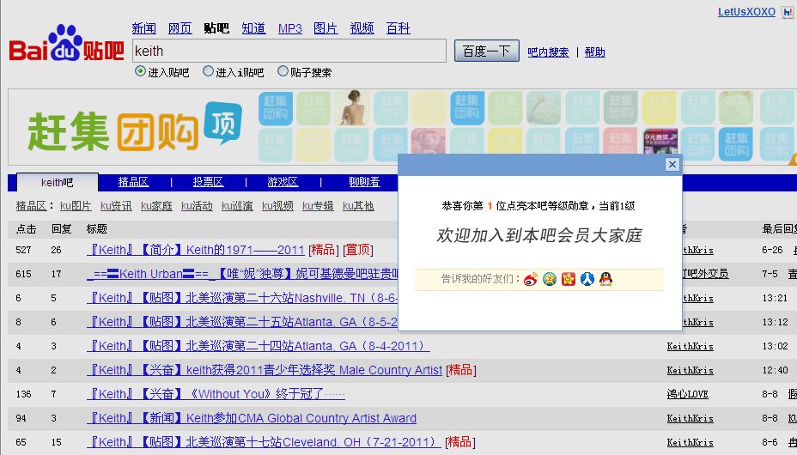The image size is (797, 455).
Task: Select the 进入贴吧 radio button
Action: click(x=140, y=71)
